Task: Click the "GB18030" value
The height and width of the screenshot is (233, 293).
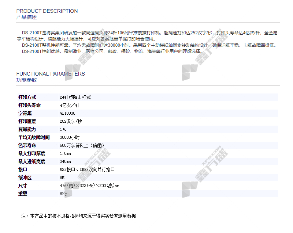Action: [67, 113]
